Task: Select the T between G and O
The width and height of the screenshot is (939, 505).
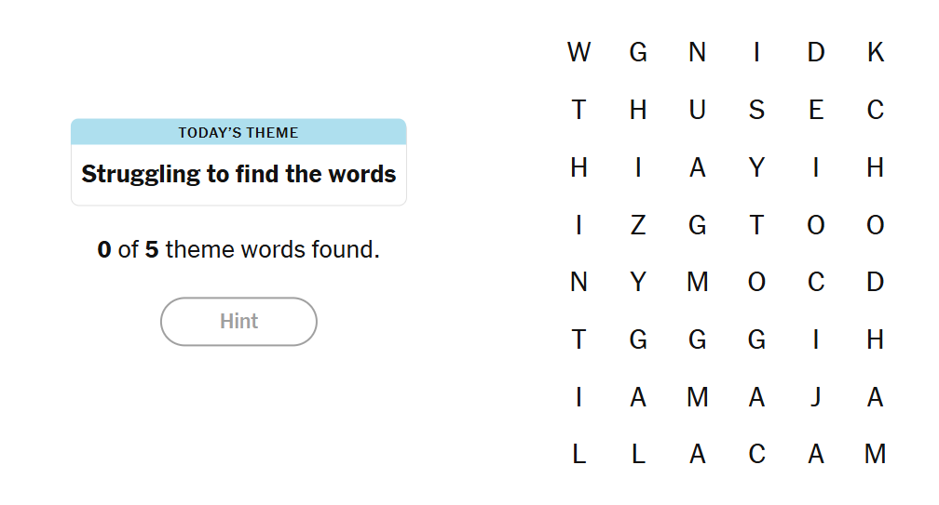Action: pos(756,225)
